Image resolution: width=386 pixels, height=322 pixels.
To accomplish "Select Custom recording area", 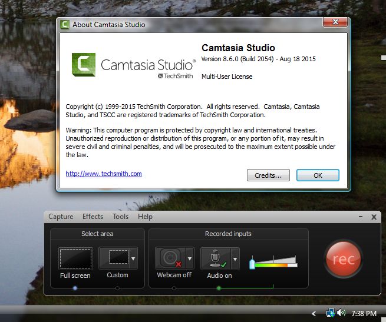I will [114, 258].
